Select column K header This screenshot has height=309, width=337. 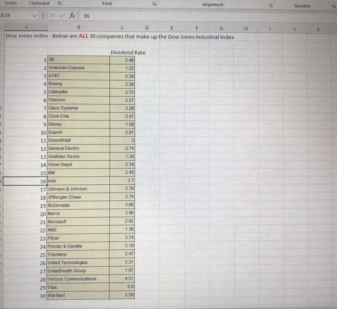319,29
